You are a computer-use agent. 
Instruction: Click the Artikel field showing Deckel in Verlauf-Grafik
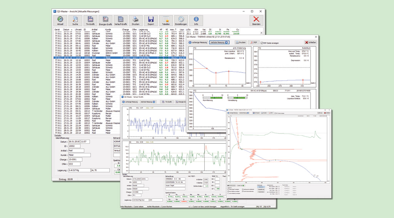(138, 186)
